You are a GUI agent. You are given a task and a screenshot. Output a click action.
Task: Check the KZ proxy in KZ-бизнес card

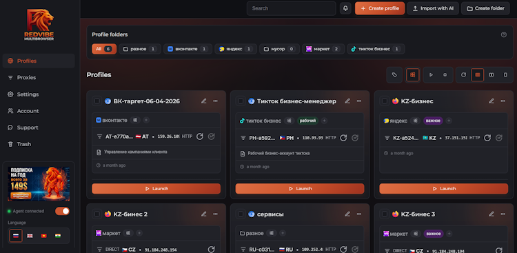pos(499,138)
